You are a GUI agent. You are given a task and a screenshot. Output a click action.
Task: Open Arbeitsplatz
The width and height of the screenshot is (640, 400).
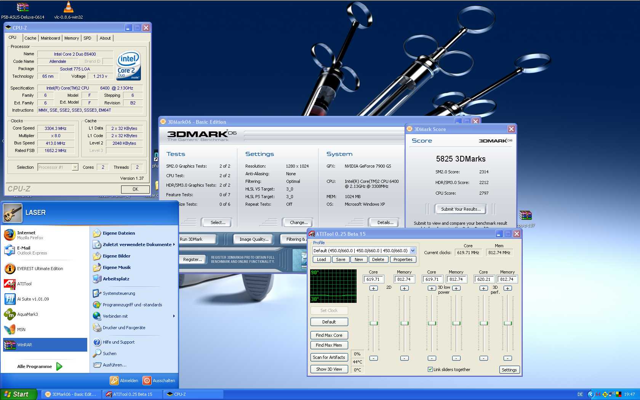coord(116,279)
